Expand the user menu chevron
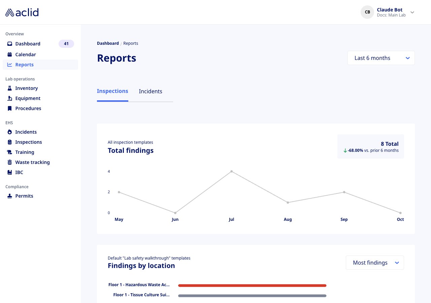 click(x=412, y=12)
